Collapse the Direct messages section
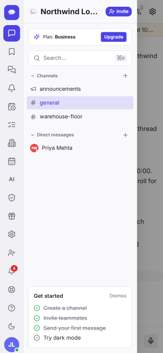This screenshot has height=353, width=163. 53,135
